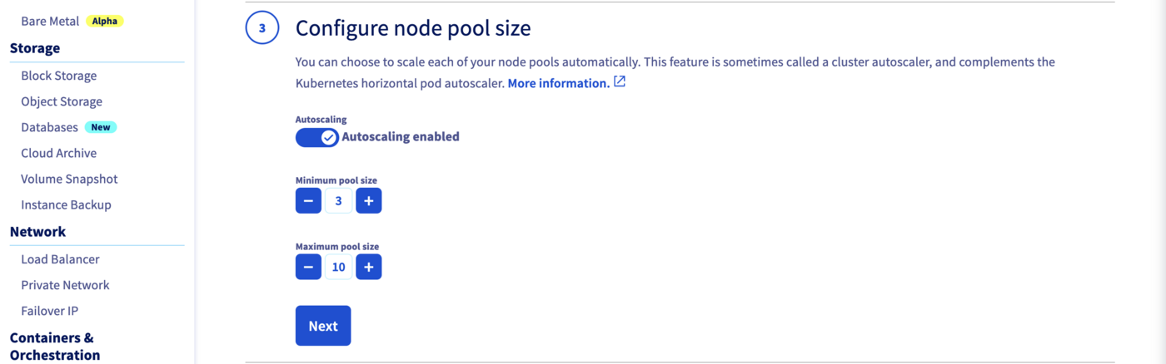Screen dimensions: 1166x364
Task: Decrease the maximum pool size
Action: pyautogui.click(x=308, y=267)
